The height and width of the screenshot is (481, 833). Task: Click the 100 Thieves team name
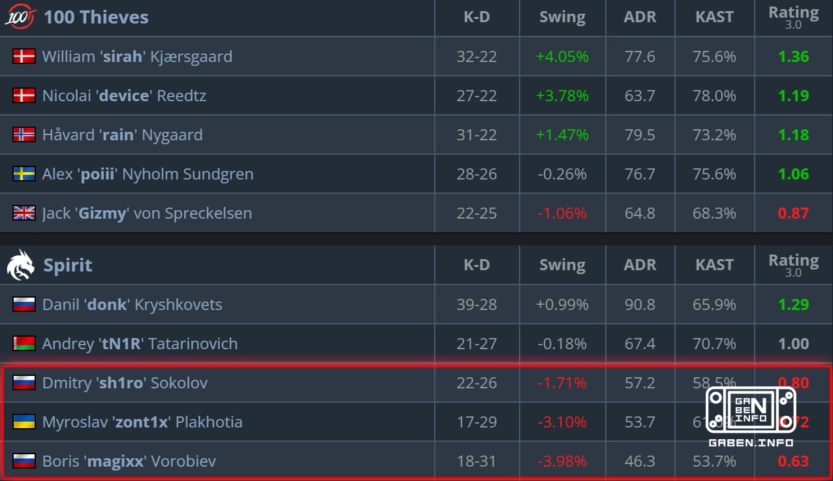96,17
